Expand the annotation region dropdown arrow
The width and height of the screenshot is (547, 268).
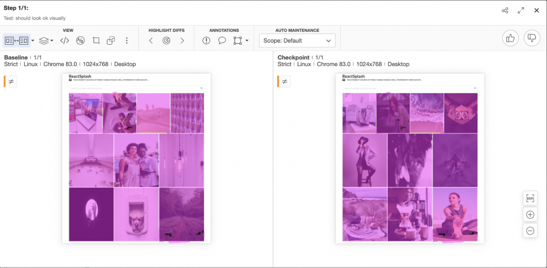coord(247,40)
